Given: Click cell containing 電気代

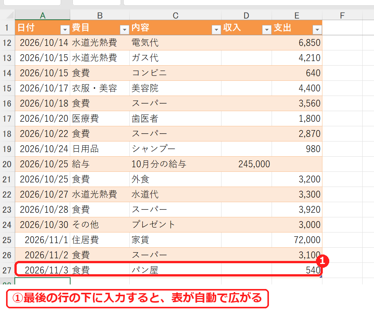Looking at the screenshot, I should point(175,43).
